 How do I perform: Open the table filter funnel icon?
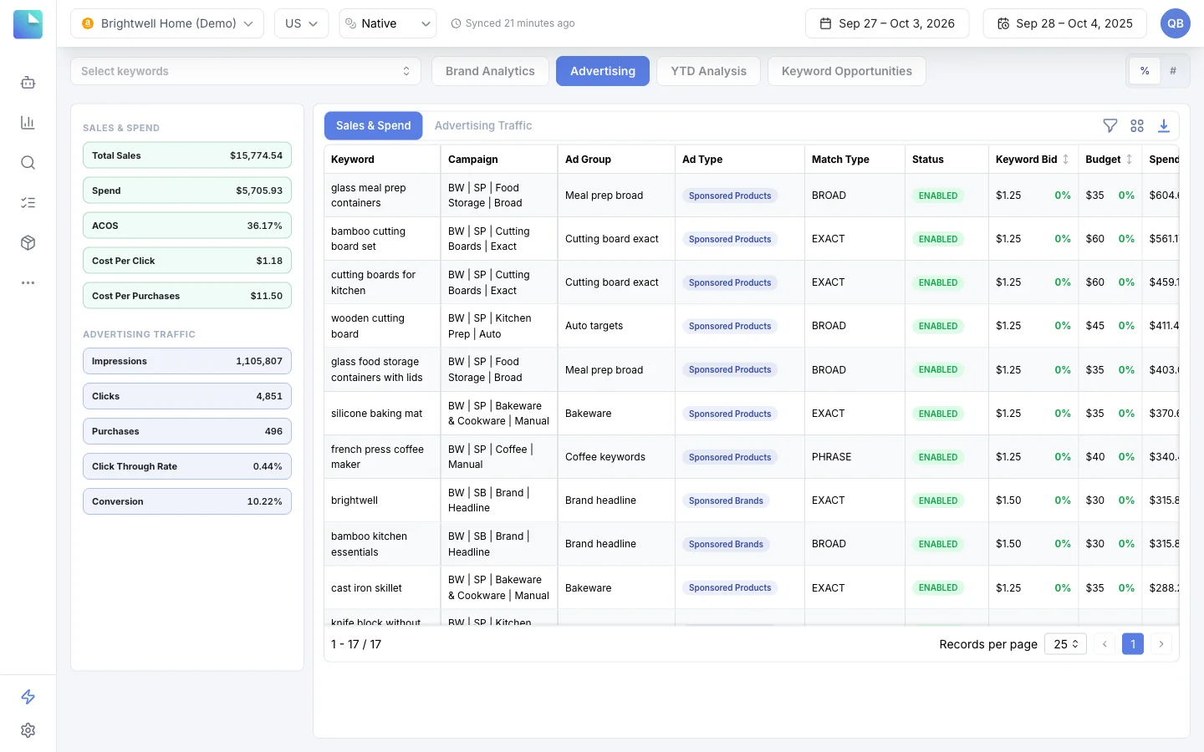point(1110,125)
